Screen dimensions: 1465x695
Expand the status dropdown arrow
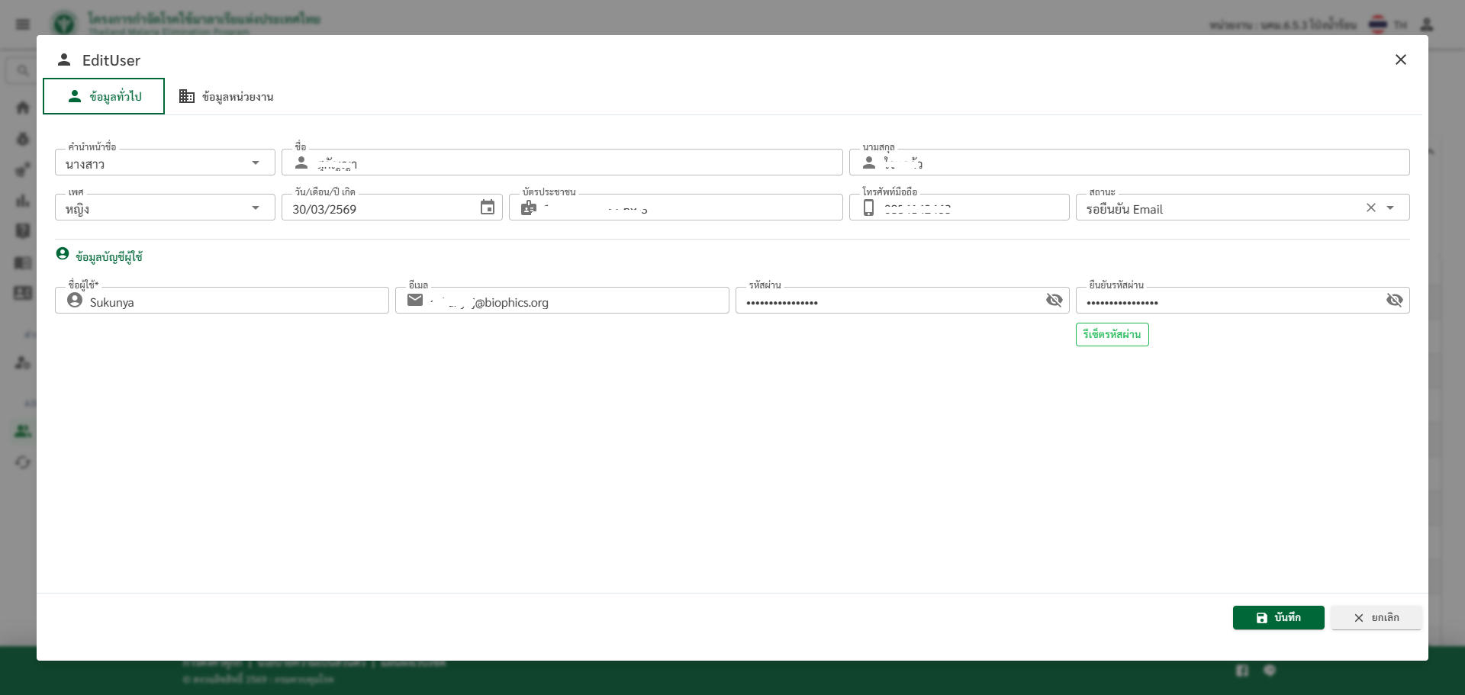tap(1390, 208)
